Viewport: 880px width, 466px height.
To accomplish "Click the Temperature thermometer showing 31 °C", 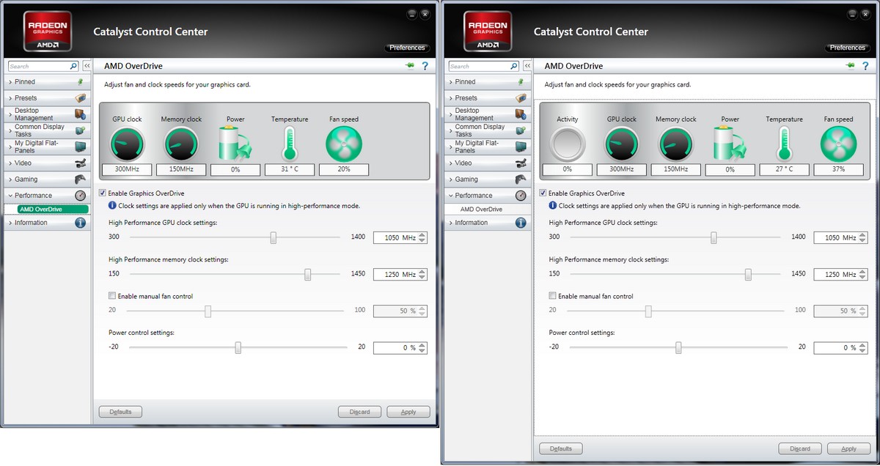I will (x=289, y=144).
